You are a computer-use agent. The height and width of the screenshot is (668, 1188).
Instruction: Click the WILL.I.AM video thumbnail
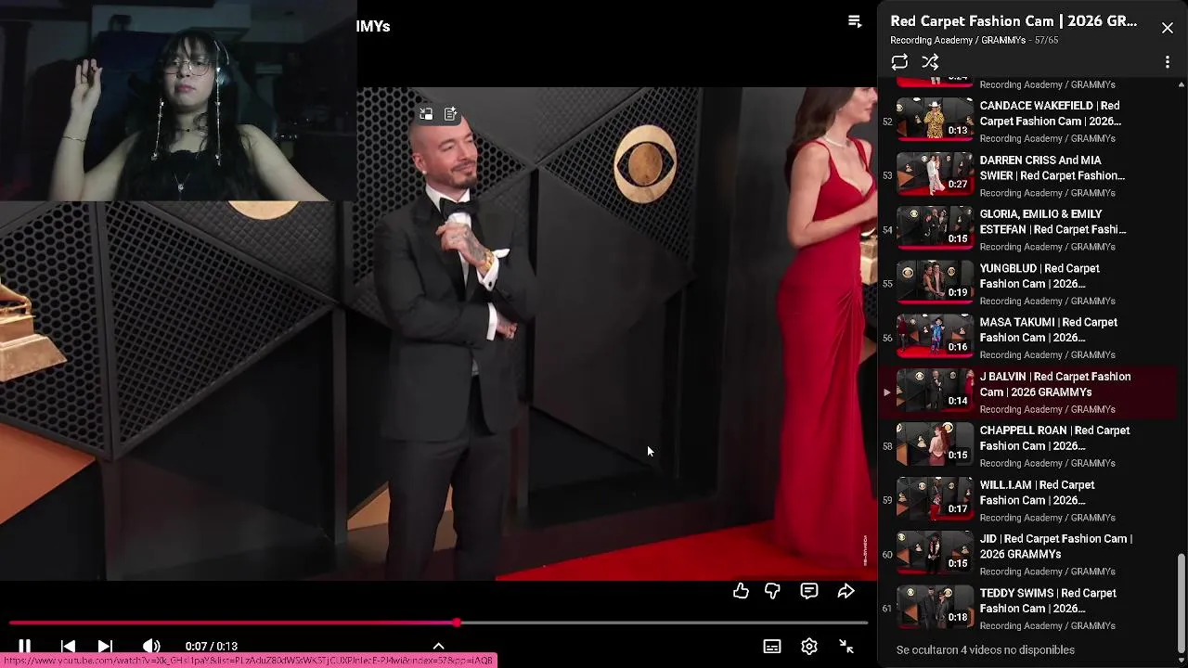pos(936,496)
